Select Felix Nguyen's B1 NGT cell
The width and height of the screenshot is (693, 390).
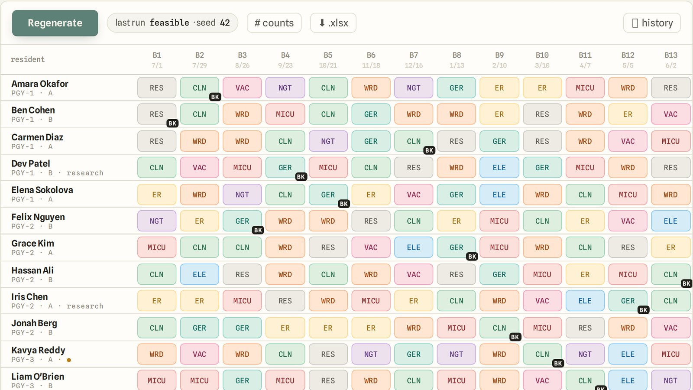tap(157, 221)
